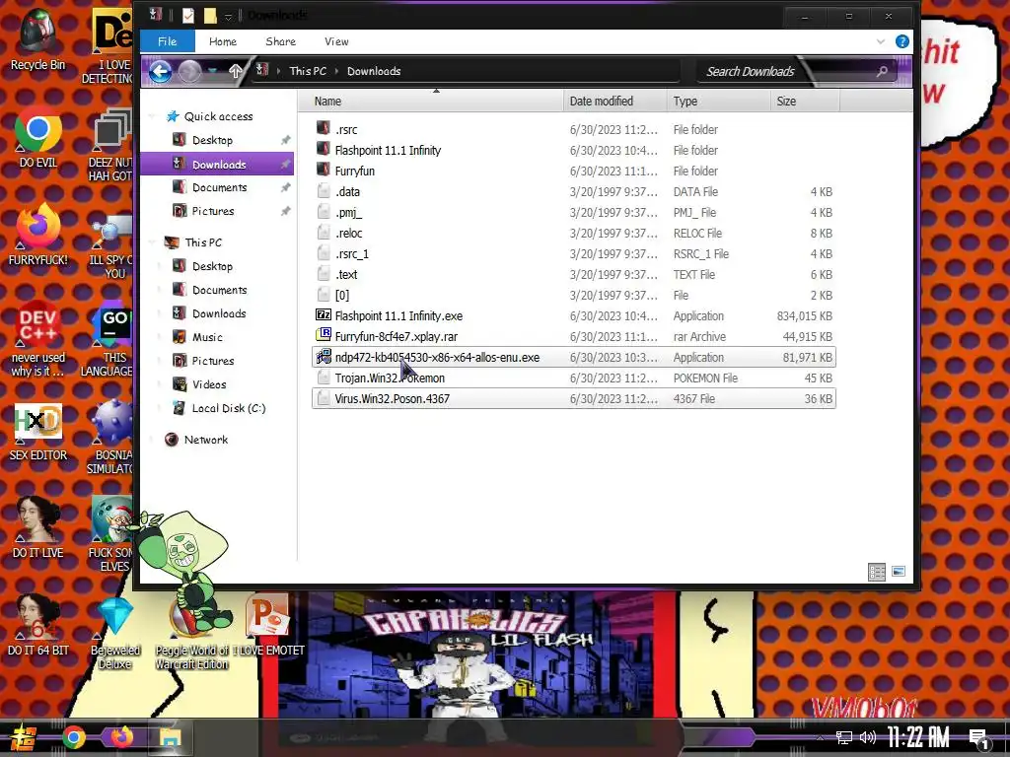1010x757 pixels.
Task: Launch Firefox from the taskbar
Action: (121, 737)
